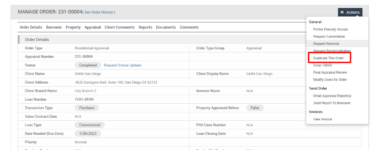Click the Sales Contract Date label
The height and width of the screenshot is (150, 389).
tap(41, 117)
